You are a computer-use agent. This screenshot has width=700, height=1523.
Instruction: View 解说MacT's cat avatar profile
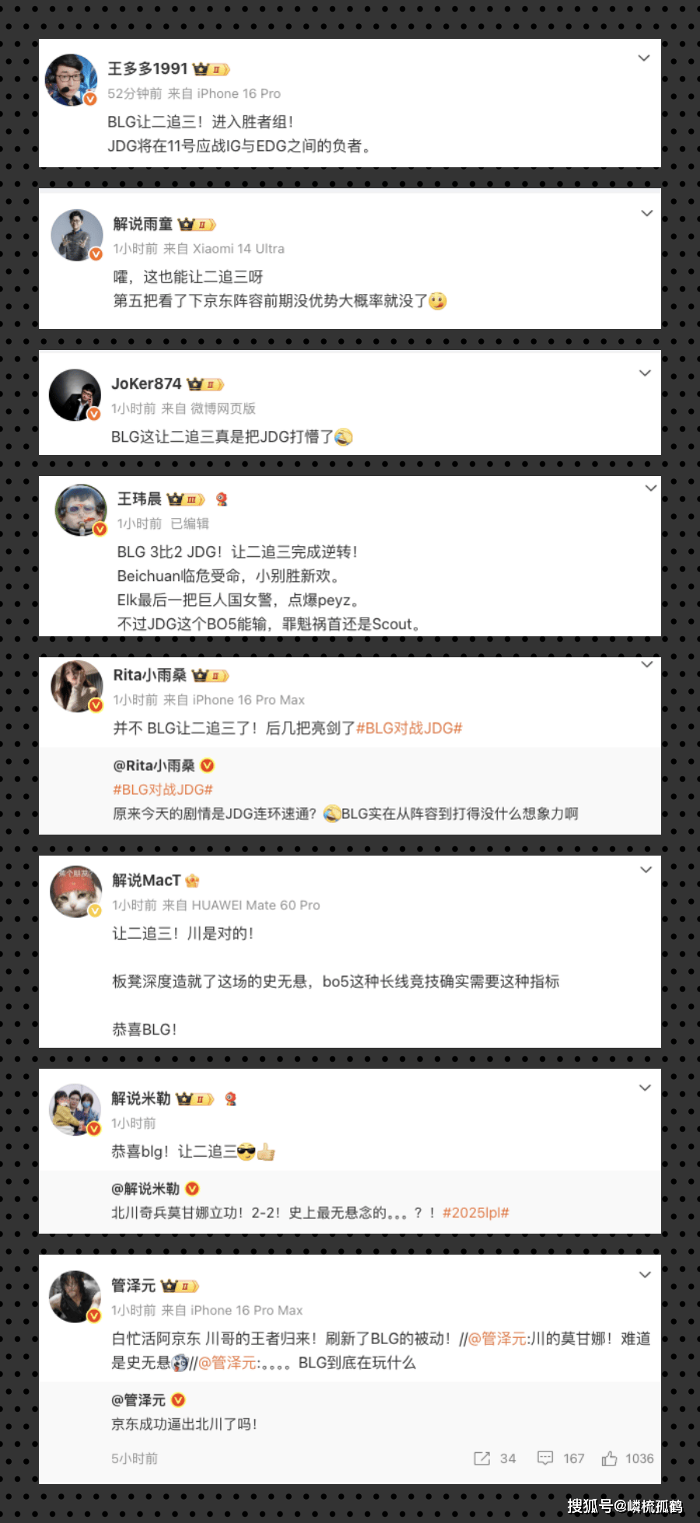(76, 891)
